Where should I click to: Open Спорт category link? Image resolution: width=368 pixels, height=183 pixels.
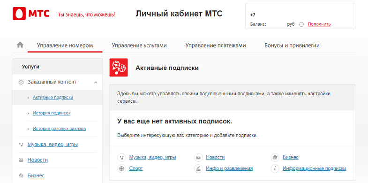pyautogui.click(x=136, y=168)
